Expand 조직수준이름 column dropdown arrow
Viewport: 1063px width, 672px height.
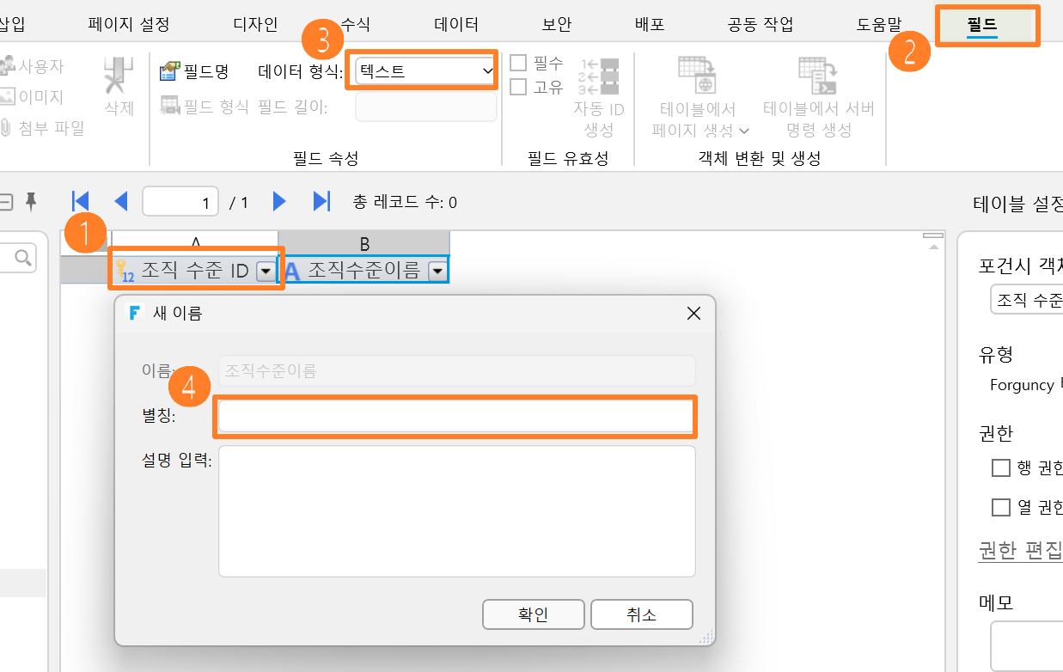coord(438,272)
